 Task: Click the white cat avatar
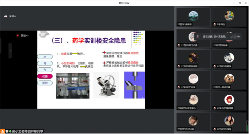(193, 100)
